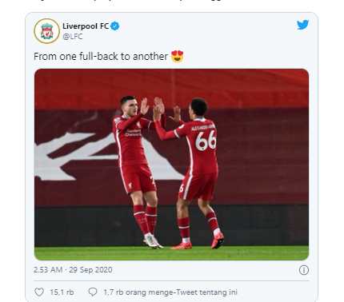Click the high-fiving hands in the photo
344x302 pixels.
[x=158, y=107]
